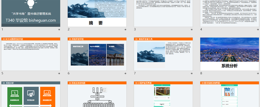Click slide number "3" label
Screen dimensions: 260x107
click(x=135, y=29)
